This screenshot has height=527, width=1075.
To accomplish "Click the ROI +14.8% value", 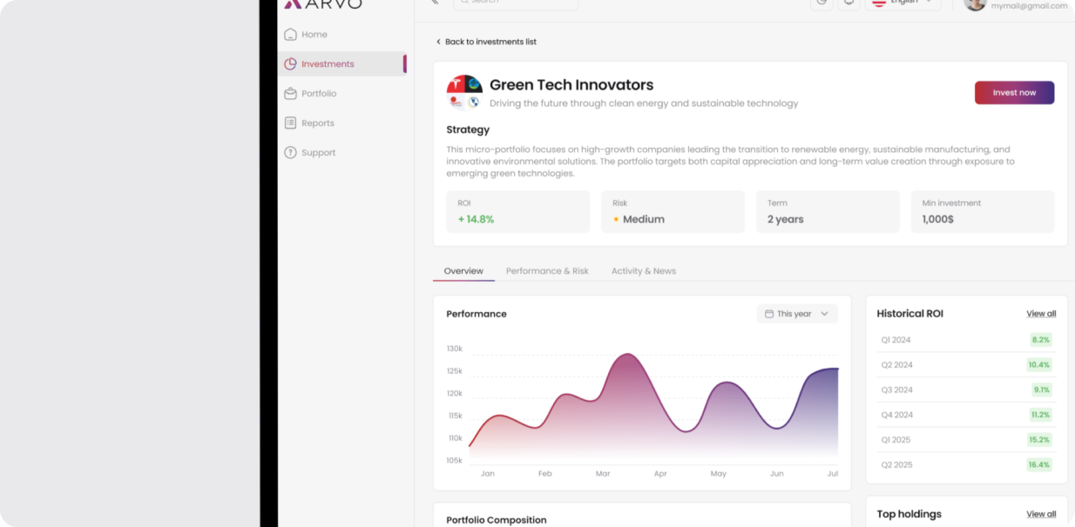I will pos(476,219).
